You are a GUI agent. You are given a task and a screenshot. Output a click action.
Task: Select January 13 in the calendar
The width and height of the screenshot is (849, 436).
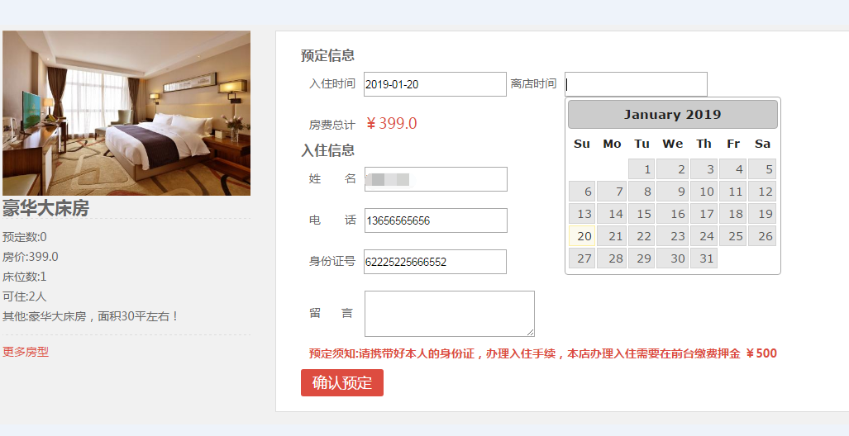[582, 214]
